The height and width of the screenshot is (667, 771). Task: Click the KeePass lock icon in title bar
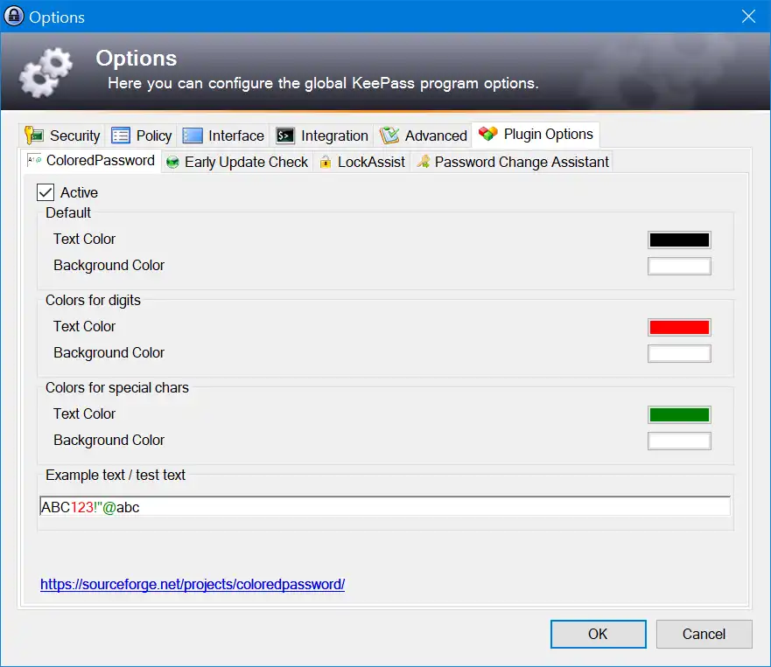click(x=14, y=17)
